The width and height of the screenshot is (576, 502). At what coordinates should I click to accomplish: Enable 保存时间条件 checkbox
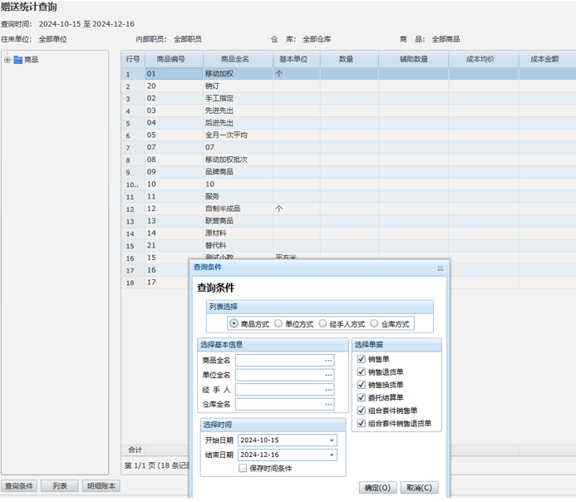[x=243, y=469]
